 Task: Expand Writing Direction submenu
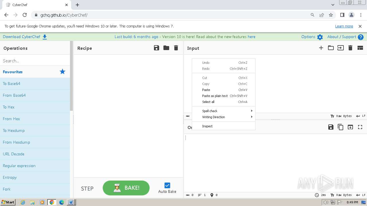point(223,117)
